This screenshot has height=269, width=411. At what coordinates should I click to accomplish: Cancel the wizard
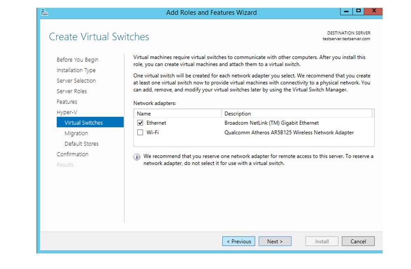pos(358,241)
